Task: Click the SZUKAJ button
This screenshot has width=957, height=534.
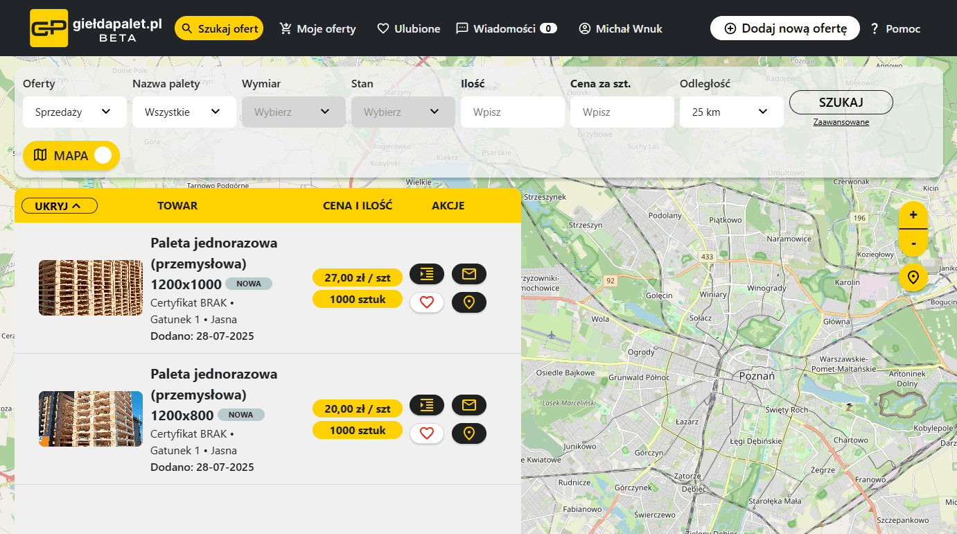Action: [x=841, y=102]
